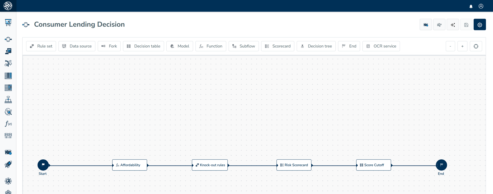This screenshot has height=194, width=493.
Task: Click the header toolbar box button with blue dot
Action: click(x=426, y=25)
